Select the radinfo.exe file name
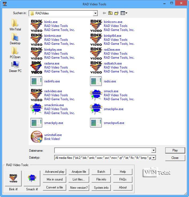Viewport: 189px width, 197px height. coord(52,81)
